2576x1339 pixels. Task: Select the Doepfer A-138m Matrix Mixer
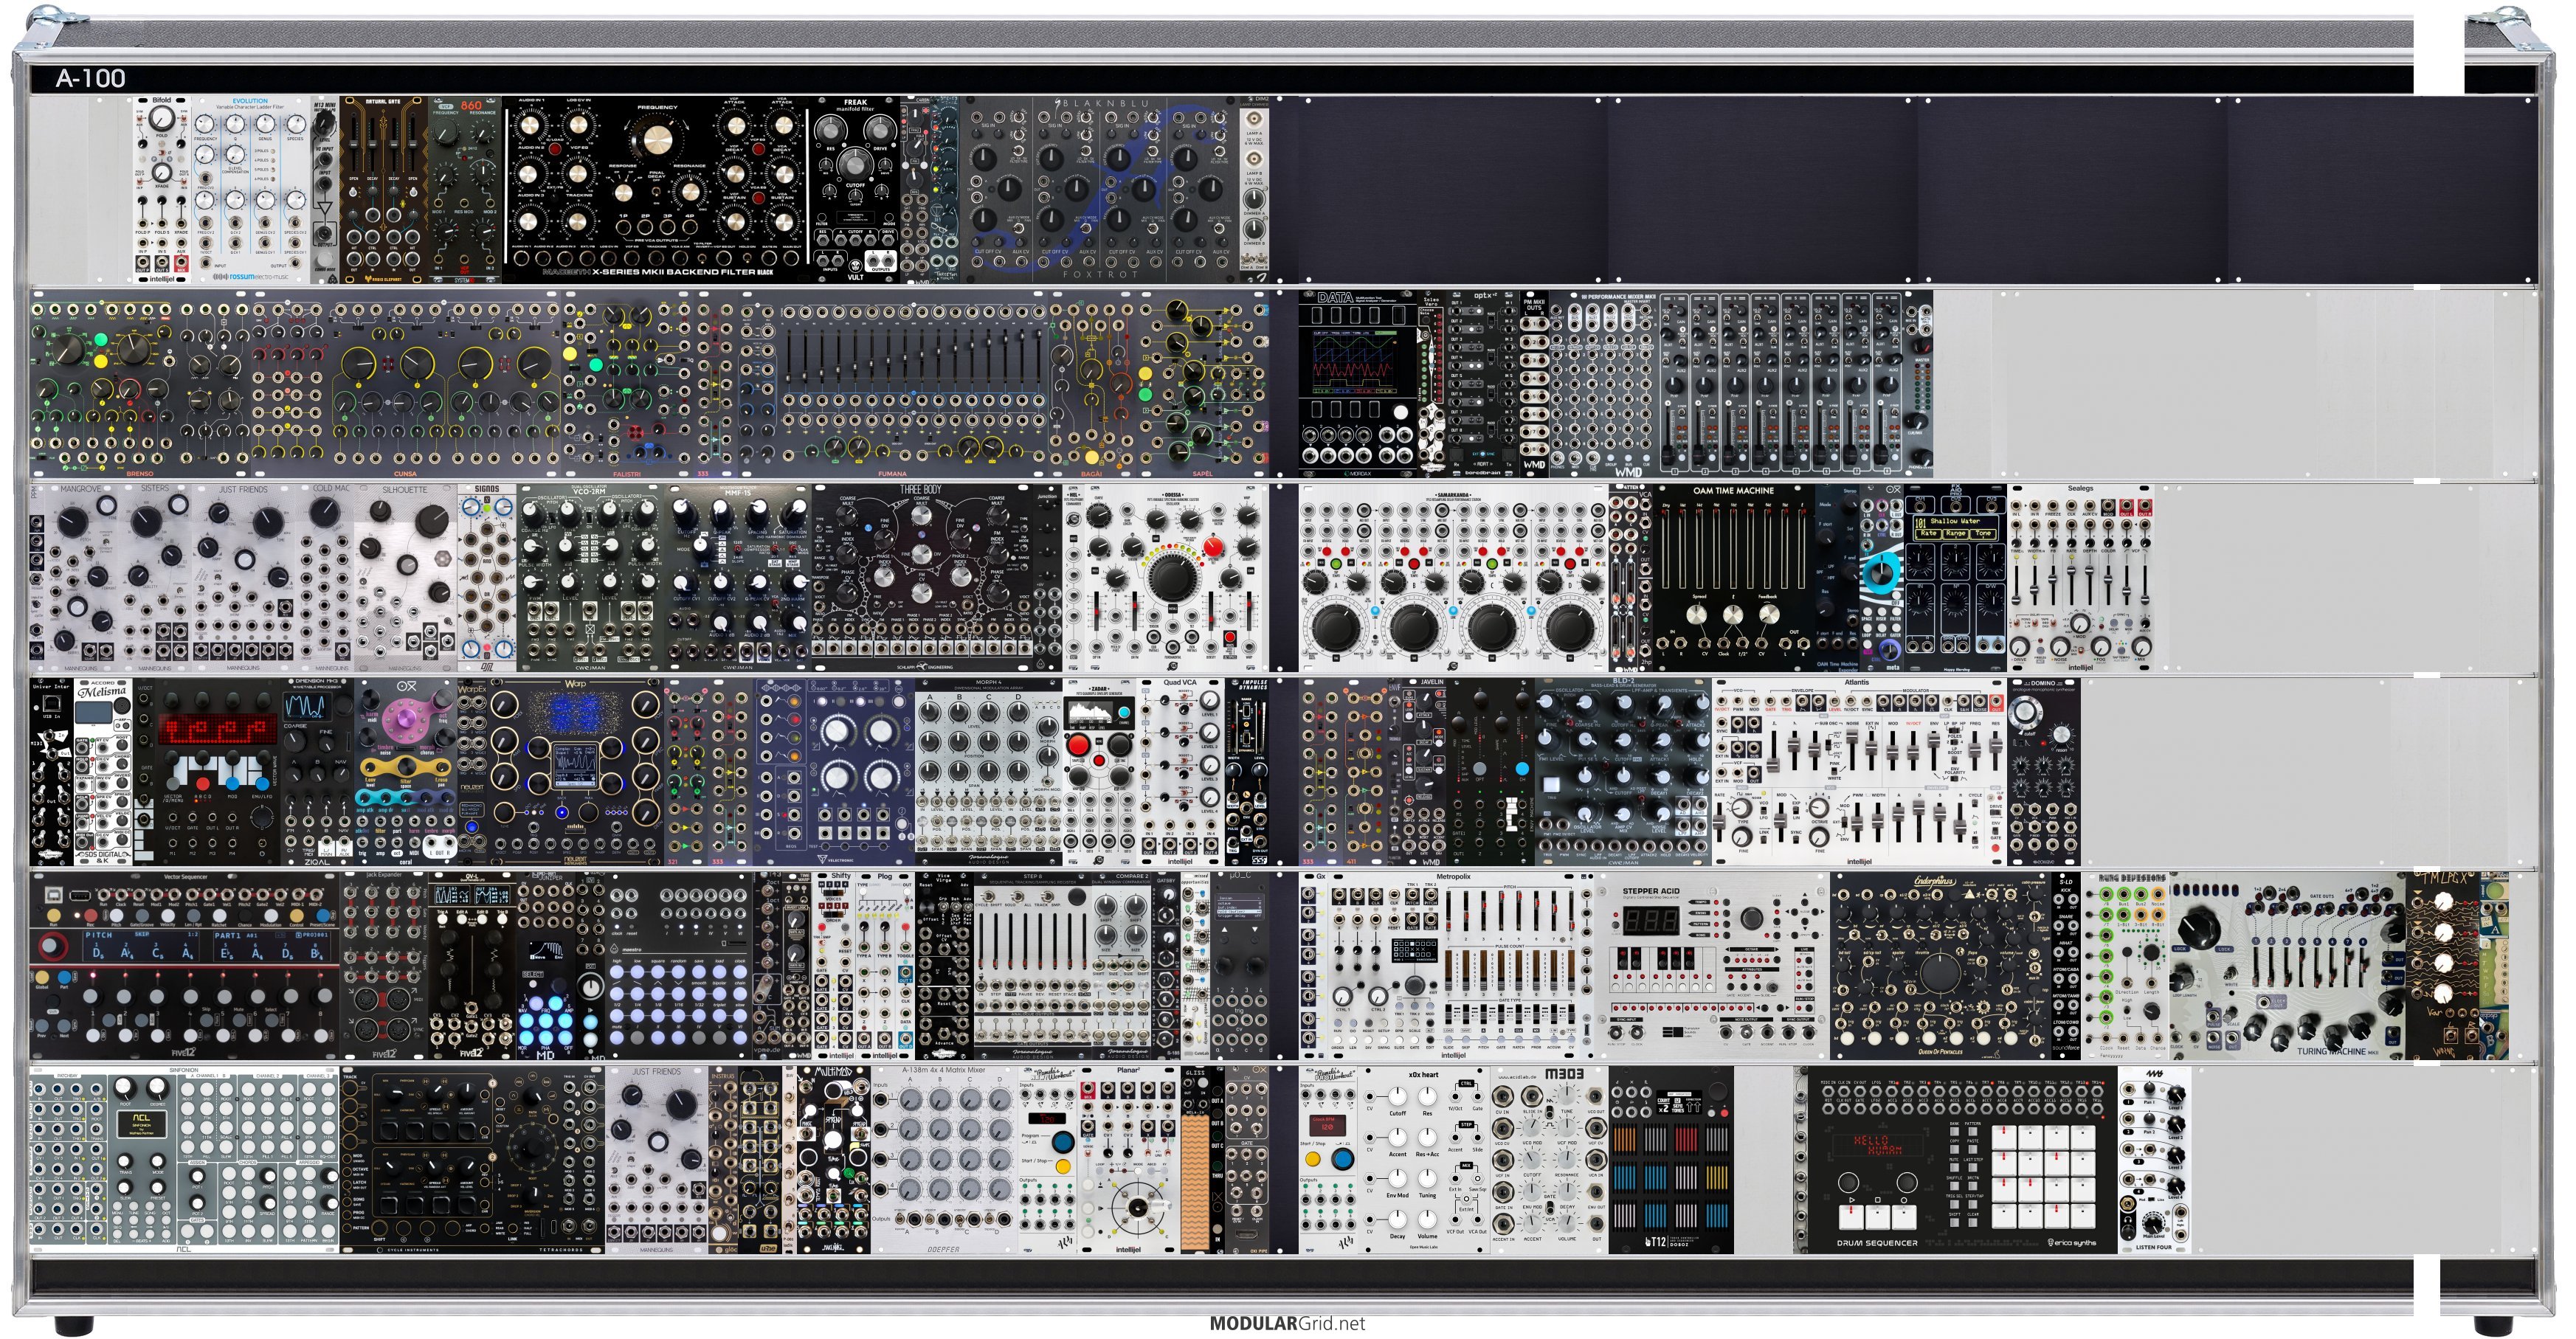click(x=944, y=1161)
